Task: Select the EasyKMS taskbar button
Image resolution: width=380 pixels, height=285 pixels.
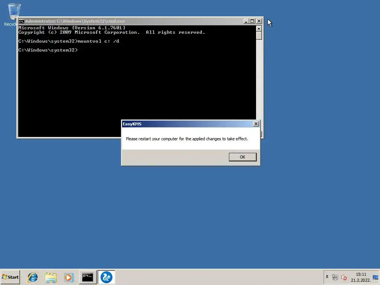Action: [107, 277]
